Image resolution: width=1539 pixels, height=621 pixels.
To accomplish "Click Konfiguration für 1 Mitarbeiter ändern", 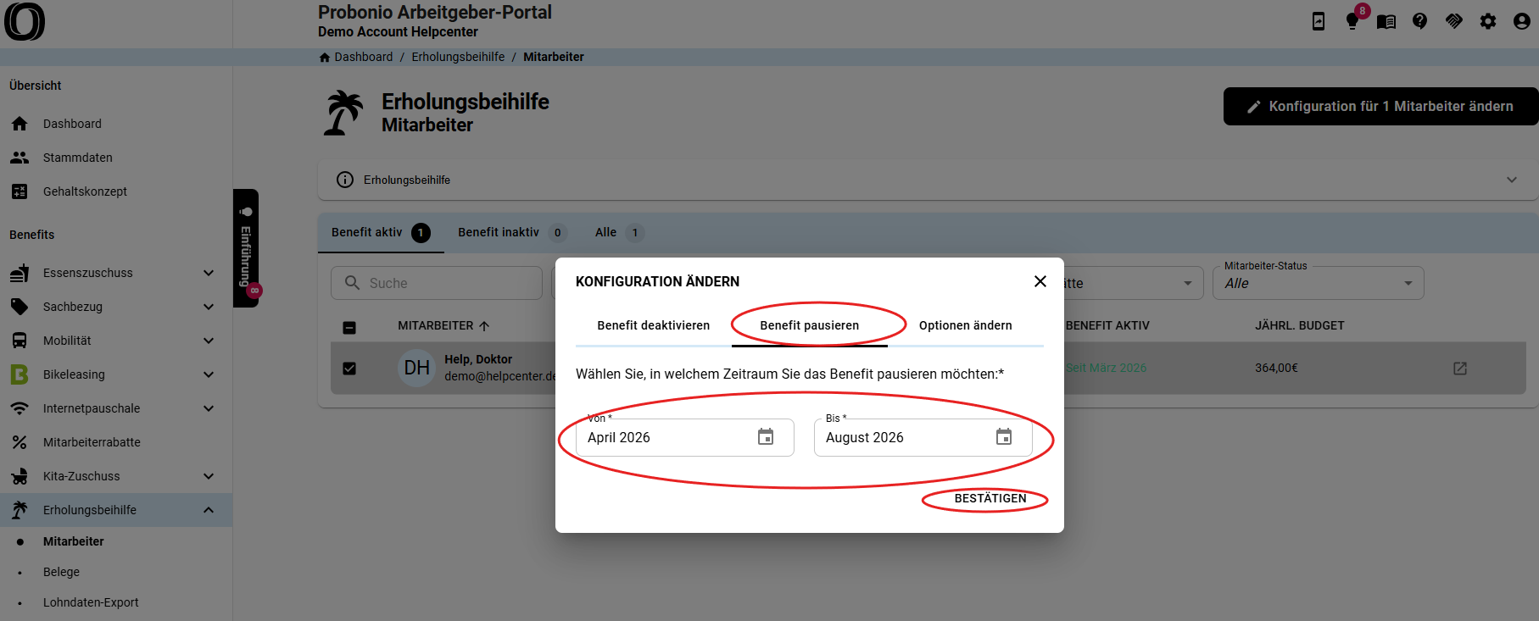I will coord(1380,107).
